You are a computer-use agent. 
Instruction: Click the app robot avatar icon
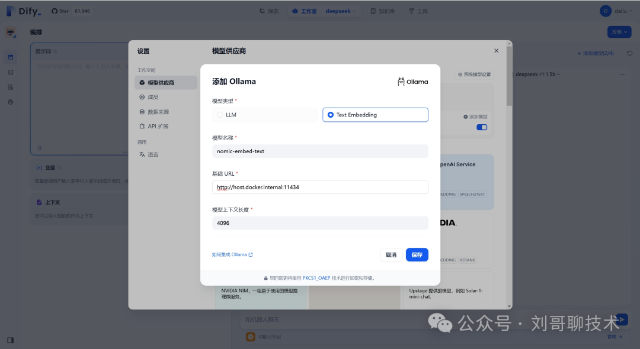pyautogui.click(x=11, y=32)
